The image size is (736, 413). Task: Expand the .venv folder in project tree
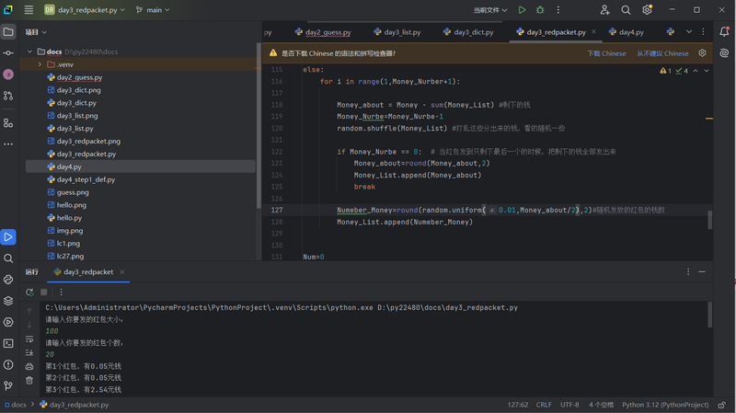point(40,64)
